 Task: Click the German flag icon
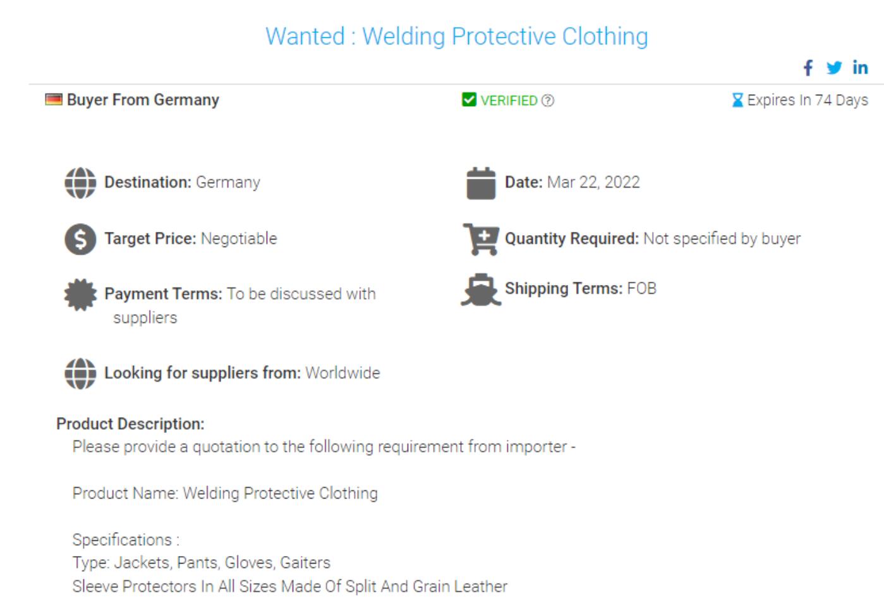pos(54,100)
